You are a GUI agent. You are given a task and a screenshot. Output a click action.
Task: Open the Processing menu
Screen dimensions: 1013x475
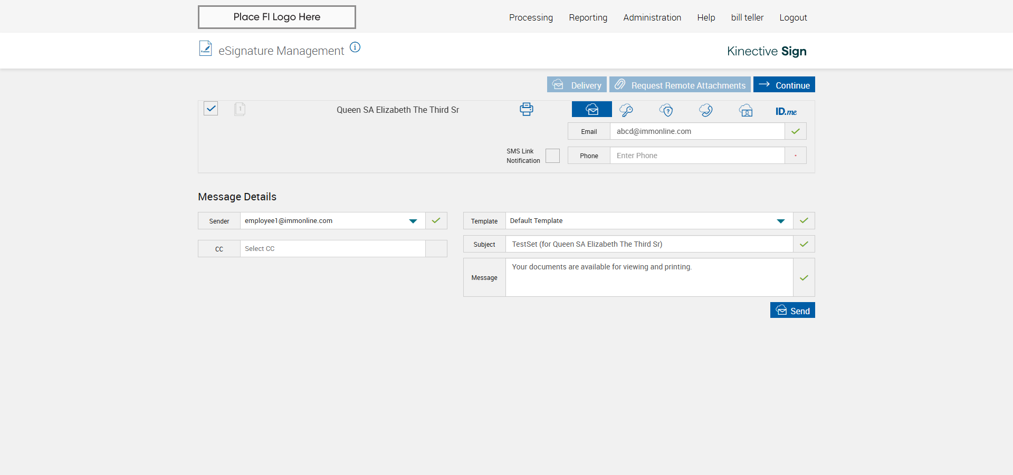[531, 17]
